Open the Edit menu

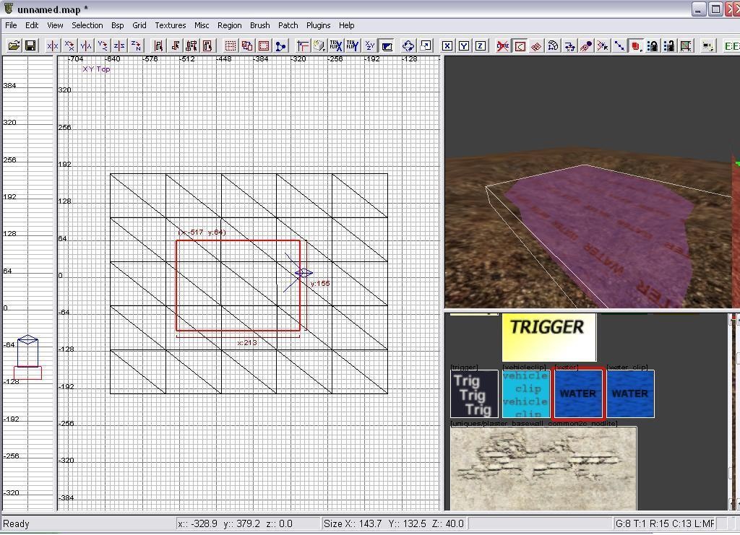[32, 25]
